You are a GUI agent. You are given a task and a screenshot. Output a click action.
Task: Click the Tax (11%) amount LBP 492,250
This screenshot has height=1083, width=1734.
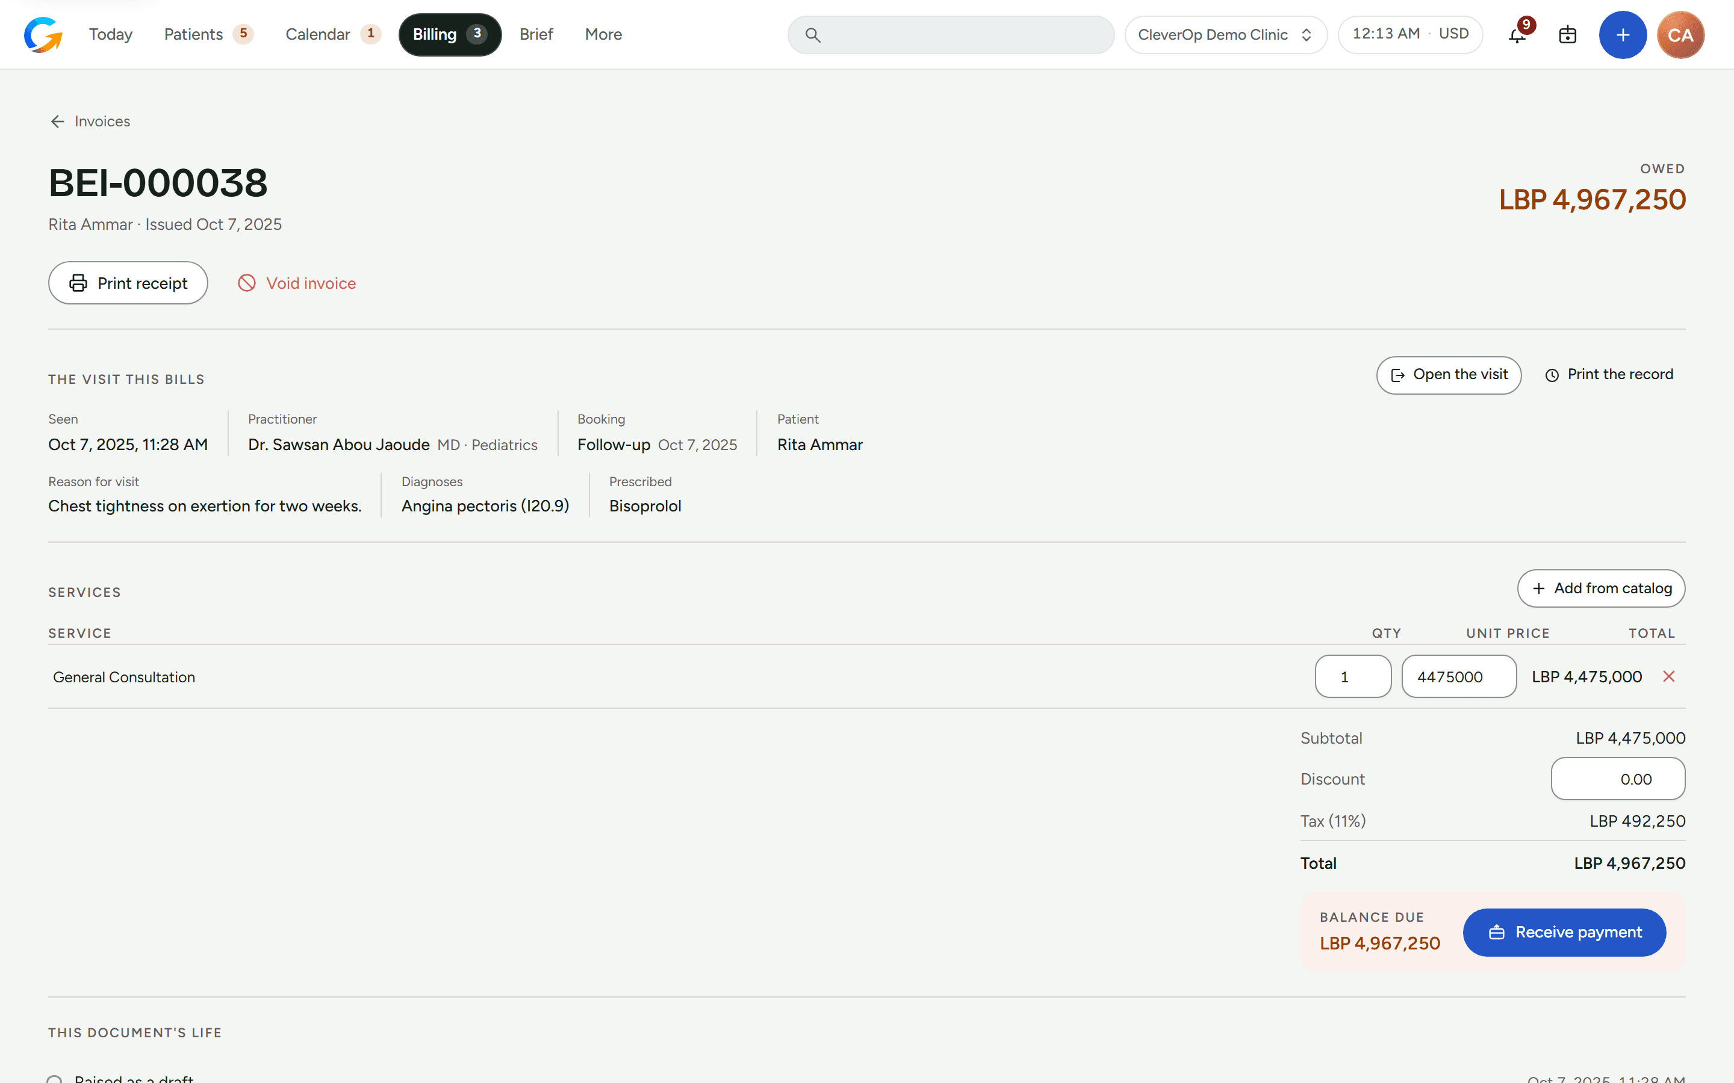click(x=1637, y=821)
